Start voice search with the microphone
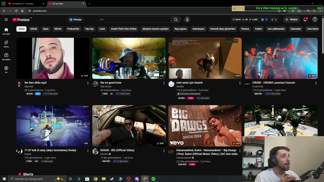Viewport: 324px width, 182px height. point(187,19)
